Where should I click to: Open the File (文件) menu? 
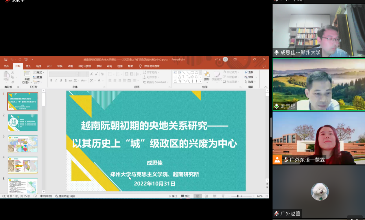6,66
